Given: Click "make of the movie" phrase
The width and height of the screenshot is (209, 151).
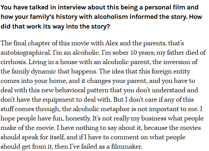Looking at the screenshot, I should click(x=27, y=128).
